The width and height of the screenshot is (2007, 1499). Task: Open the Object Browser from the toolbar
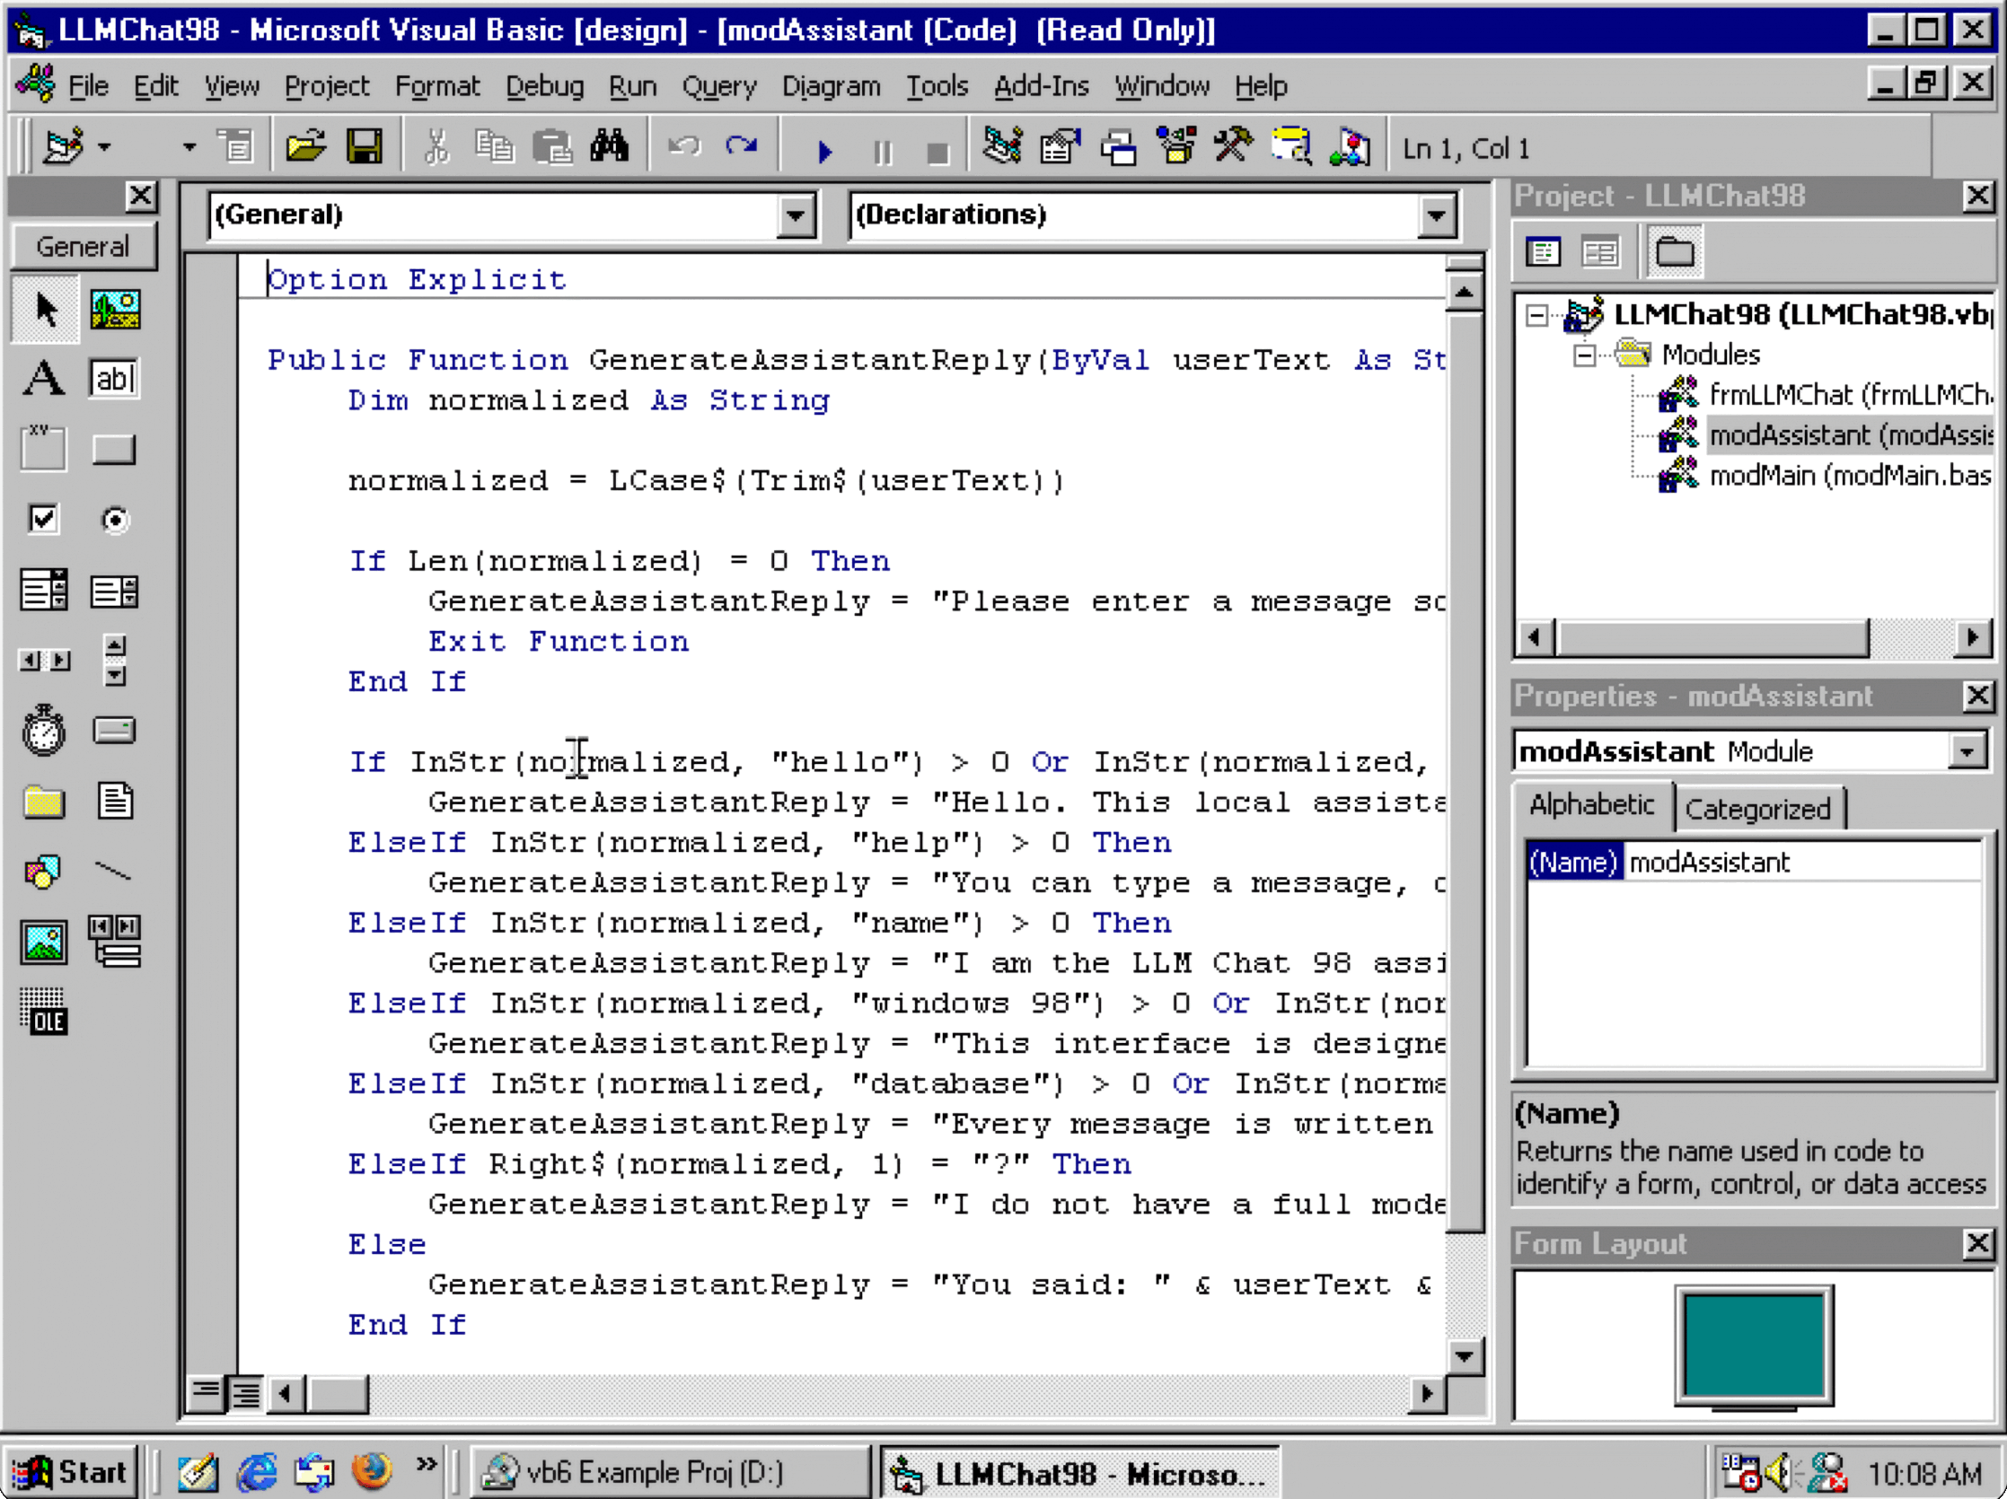click(x=1291, y=147)
